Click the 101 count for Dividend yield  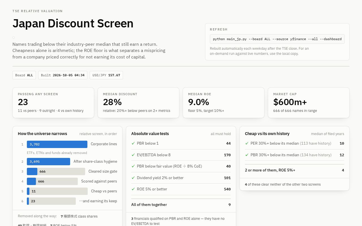click(227, 178)
